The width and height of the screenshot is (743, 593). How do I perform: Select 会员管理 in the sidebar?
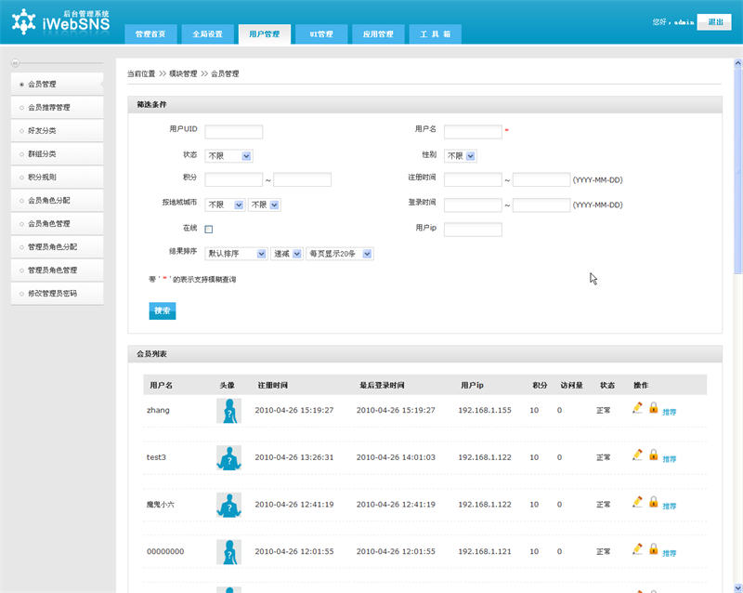[x=57, y=84]
